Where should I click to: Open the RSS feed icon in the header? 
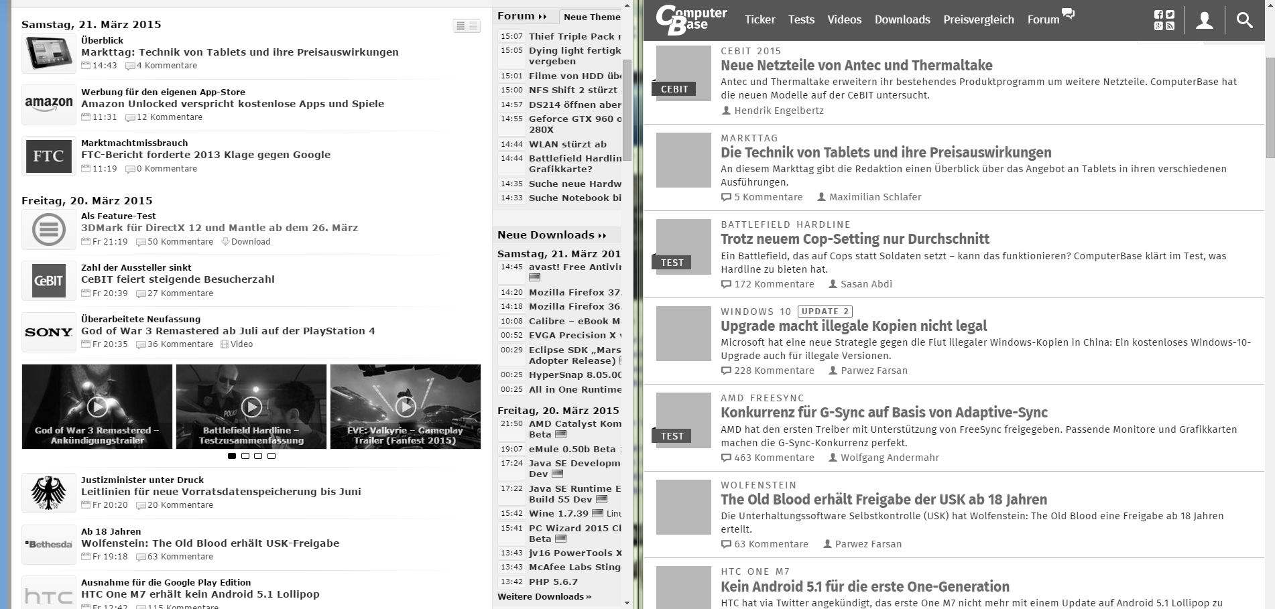click(x=1170, y=26)
